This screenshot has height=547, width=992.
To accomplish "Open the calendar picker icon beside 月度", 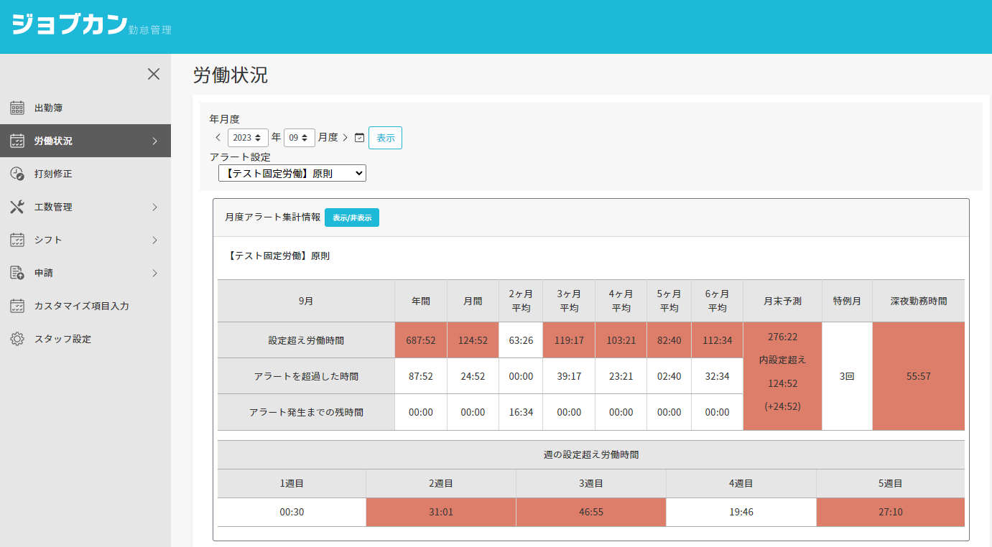I will 360,138.
